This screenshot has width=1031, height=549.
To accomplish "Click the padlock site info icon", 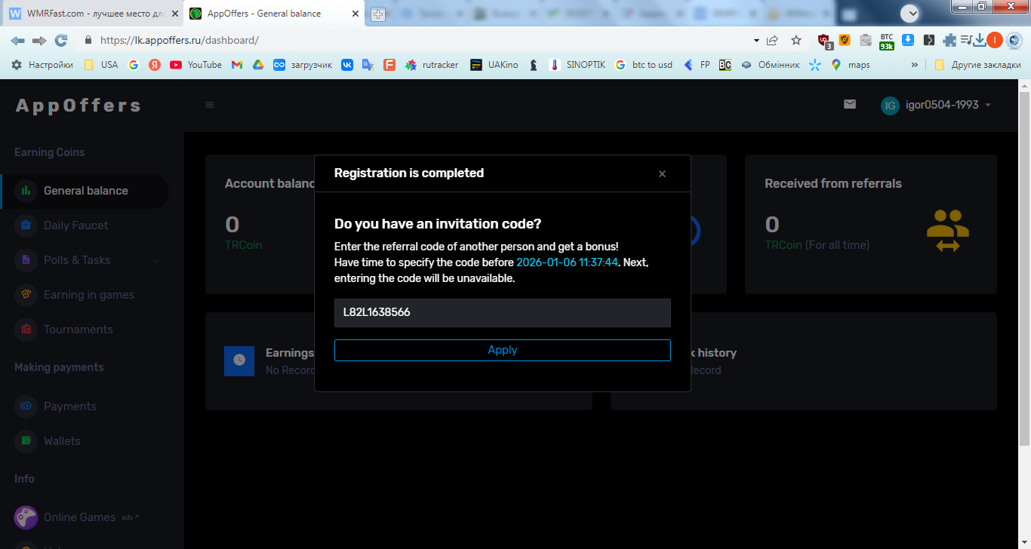I will (x=88, y=41).
